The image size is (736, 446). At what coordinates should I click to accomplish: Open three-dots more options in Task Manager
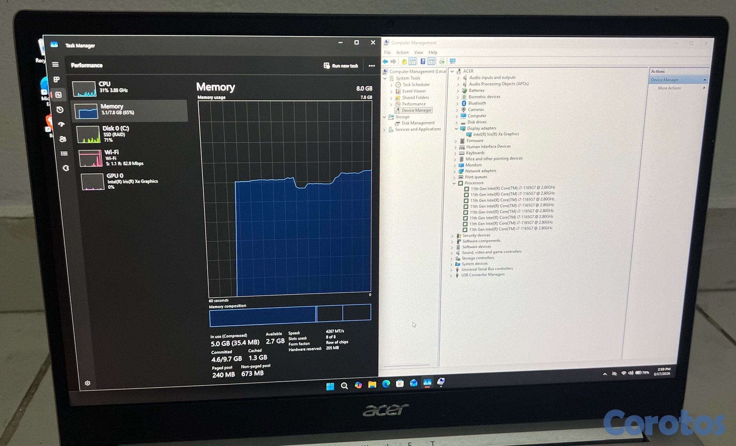coord(372,66)
